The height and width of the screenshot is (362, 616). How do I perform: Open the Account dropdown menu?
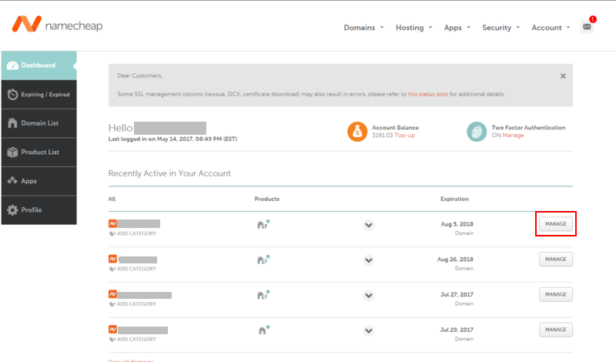pos(551,28)
